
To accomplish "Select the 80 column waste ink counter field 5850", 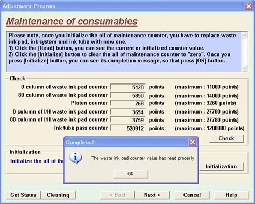I will click(127, 95).
